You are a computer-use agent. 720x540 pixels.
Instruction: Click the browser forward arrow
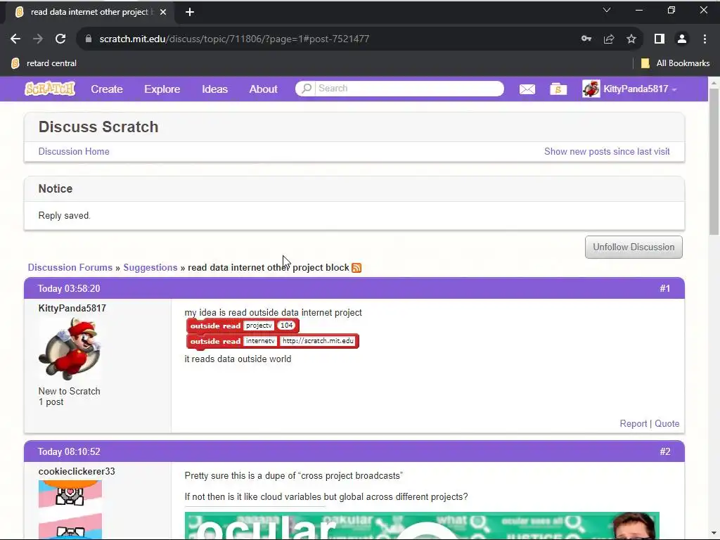coord(38,39)
